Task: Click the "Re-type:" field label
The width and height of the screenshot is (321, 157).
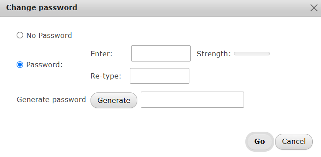Action: (x=106, y=76)
